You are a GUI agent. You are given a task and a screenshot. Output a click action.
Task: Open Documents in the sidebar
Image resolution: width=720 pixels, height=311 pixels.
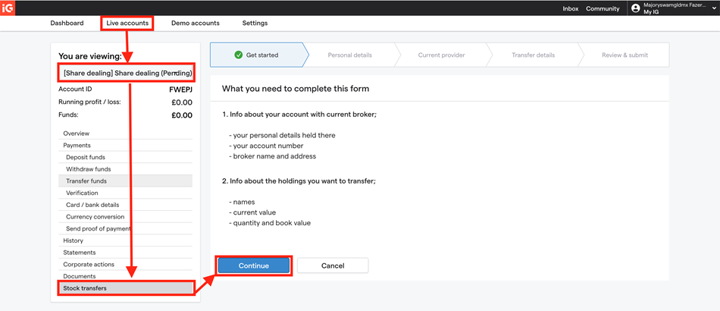pyautogui.click(x=125, y=276)
